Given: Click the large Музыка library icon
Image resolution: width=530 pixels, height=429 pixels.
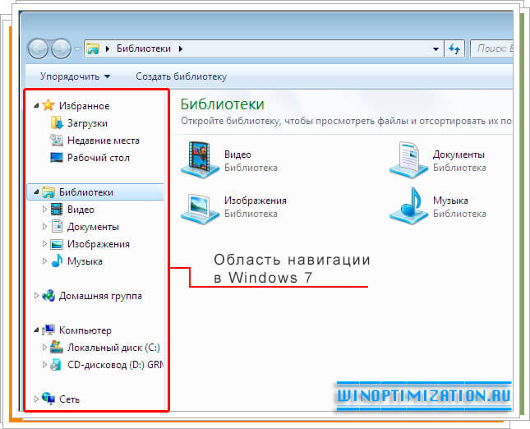Looking at the screenshot, I should [x=408, y=205].
